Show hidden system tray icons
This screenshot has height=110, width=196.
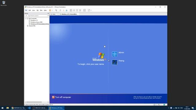[x=169, y=108]
